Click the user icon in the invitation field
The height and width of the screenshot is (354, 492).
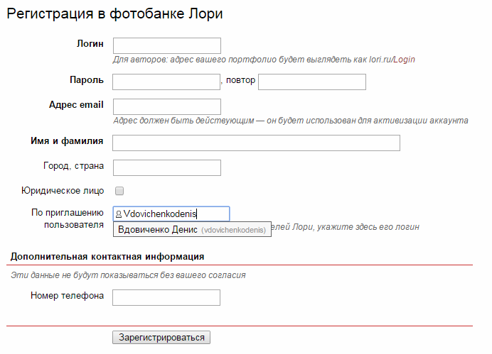point(118,214)
